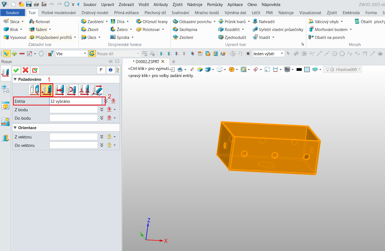385x251 pixels.
Task: Click the Zjednodušit tool
Action: 232,37
